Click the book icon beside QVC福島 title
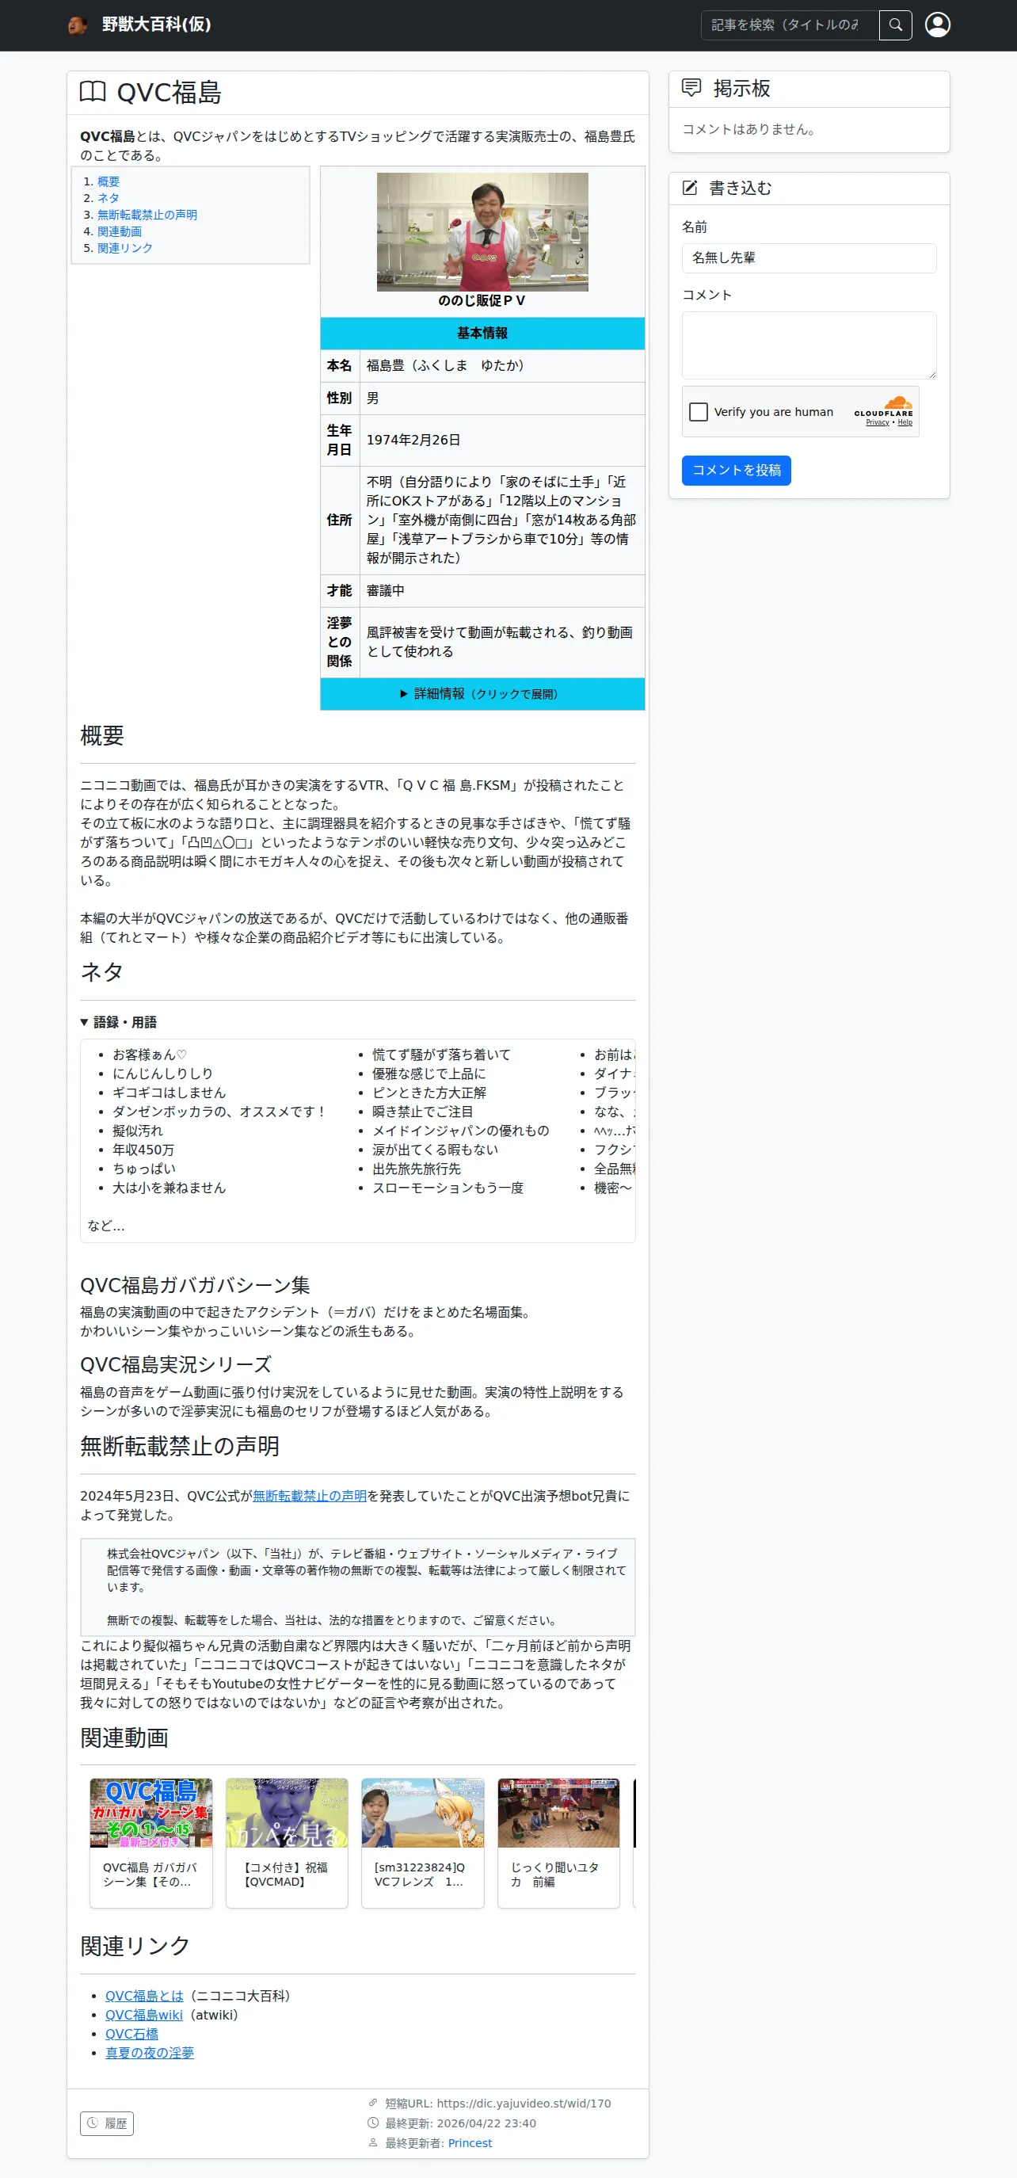The width and height of the screenshot is (1017, 2178). point(92,92)
